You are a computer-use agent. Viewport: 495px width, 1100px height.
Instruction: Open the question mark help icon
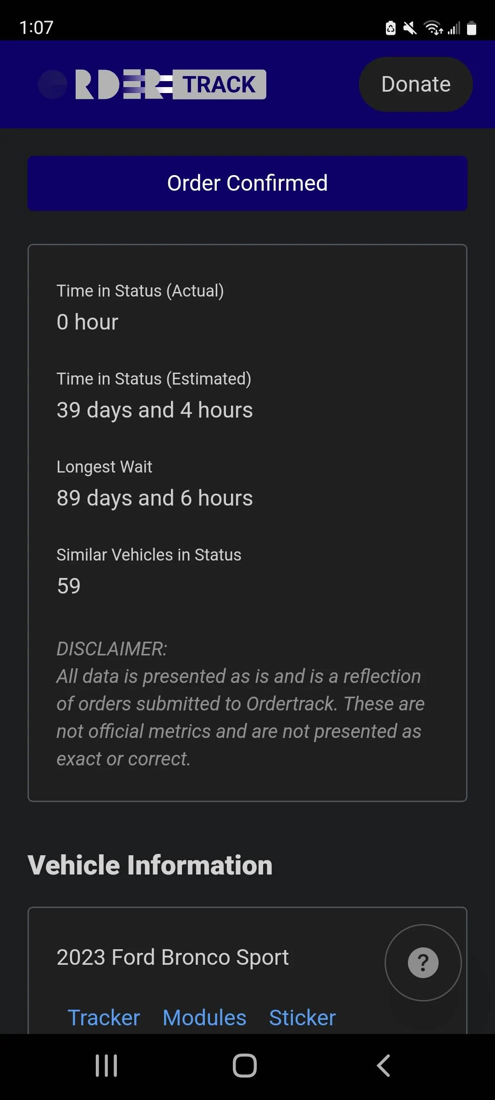pyautogui.click(x=423, y=962)
